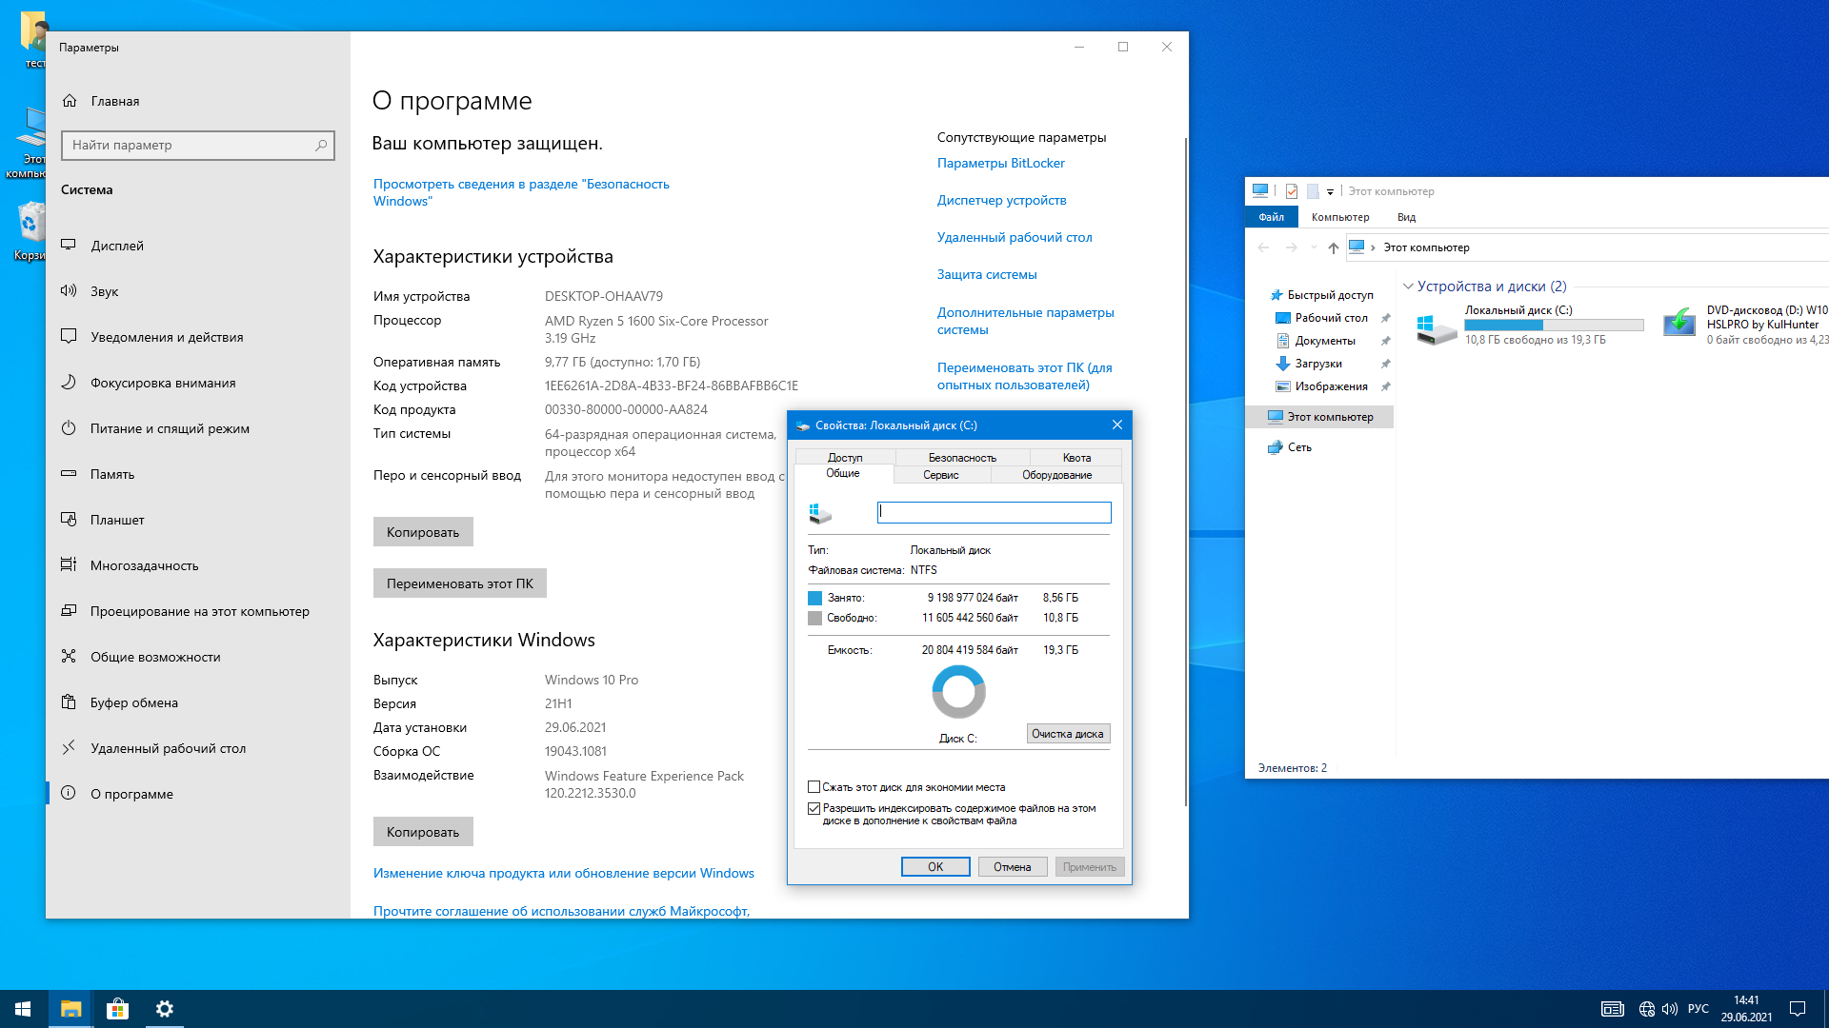1829x1028 pixels.
Task: Open recent locations dropdown in Explorer
Action: coord(1314,247)
